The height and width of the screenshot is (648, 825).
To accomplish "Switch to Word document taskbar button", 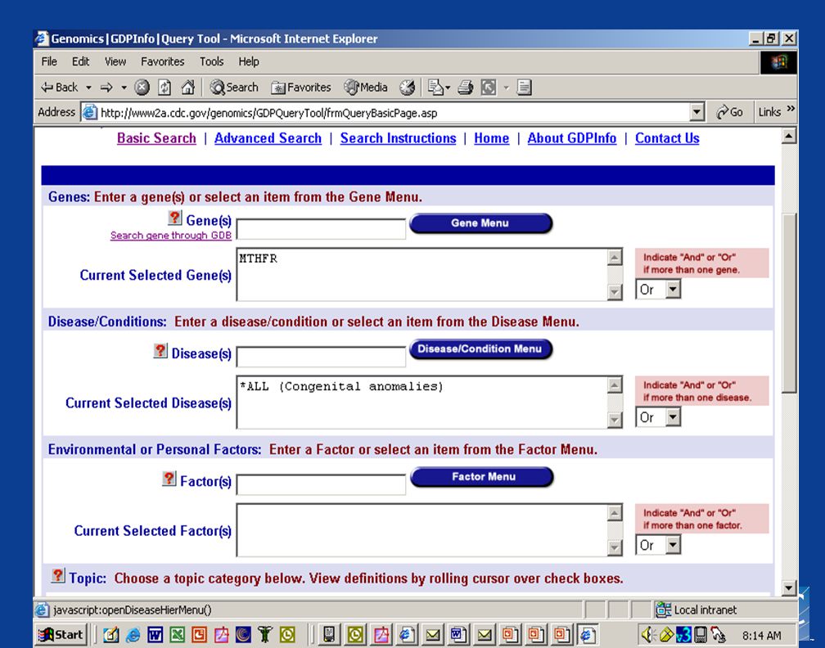I will 458,635.
